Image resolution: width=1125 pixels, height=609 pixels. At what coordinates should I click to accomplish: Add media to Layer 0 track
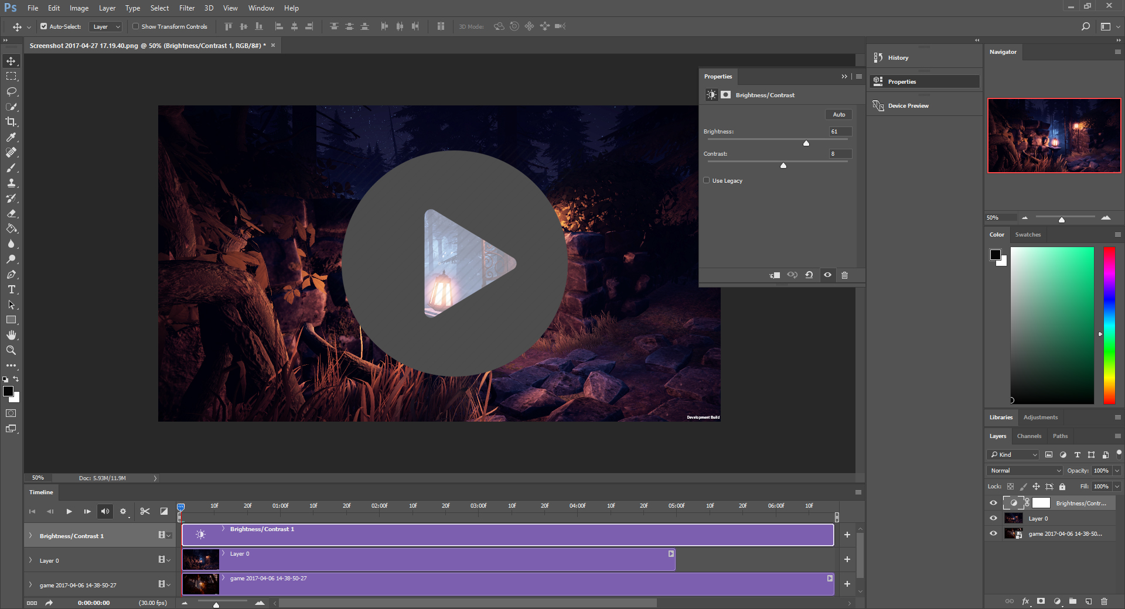pos(847,559)
